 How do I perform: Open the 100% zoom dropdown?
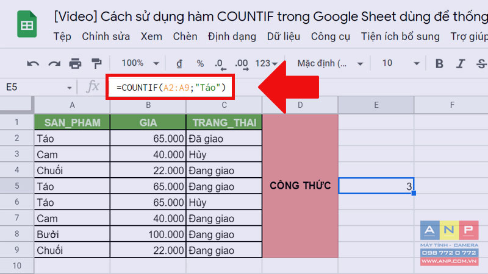tap(140, 63)
